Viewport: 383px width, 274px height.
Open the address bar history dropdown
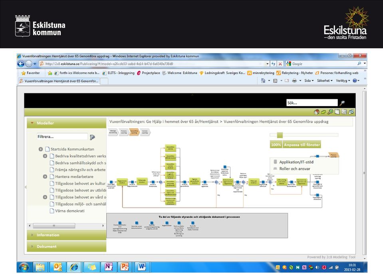(267, 64)
